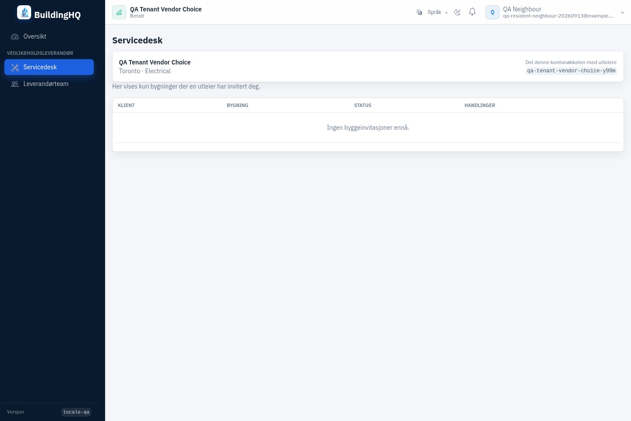Image resolution: width=631 pixels, height=421 pixels.
Task: Click the QA Tenant Vendor Choice header title
Action: pos(166,9)
